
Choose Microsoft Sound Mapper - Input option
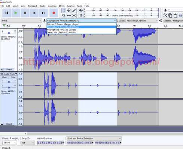(82, 24)
